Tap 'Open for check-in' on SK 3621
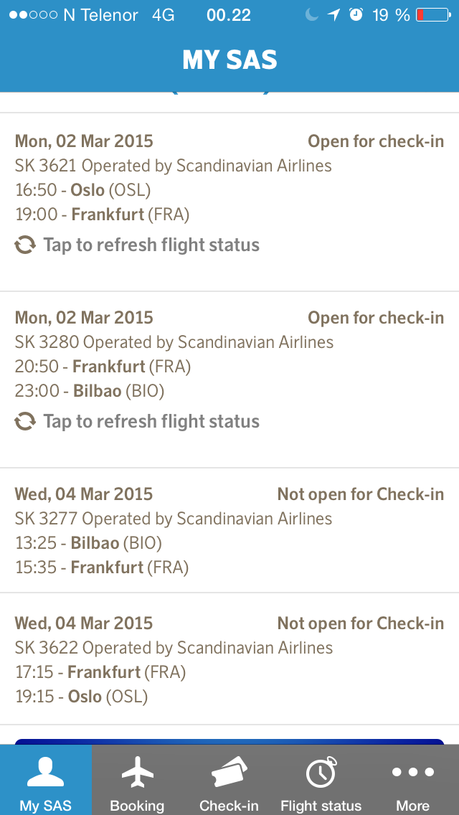459x815 pixels. 376,141
